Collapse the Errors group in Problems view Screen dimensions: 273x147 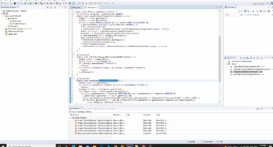click(x=71, y=118)
